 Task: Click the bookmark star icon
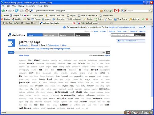tap(107, 11)
